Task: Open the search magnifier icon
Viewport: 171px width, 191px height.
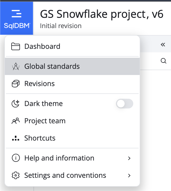Action: pos(163,61)
